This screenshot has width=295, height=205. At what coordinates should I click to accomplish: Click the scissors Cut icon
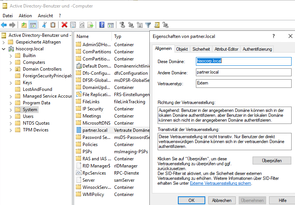(x=44, y=25)
